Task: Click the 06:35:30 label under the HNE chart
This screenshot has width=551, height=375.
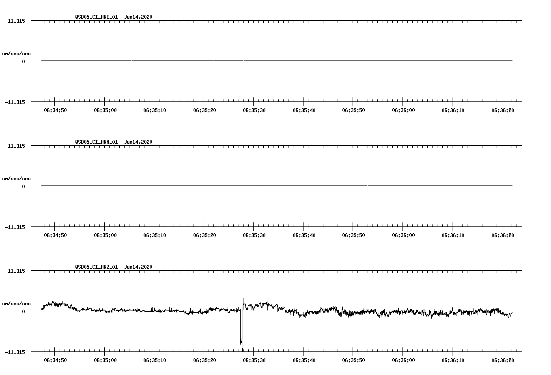Action: click(x=254, y=110)
